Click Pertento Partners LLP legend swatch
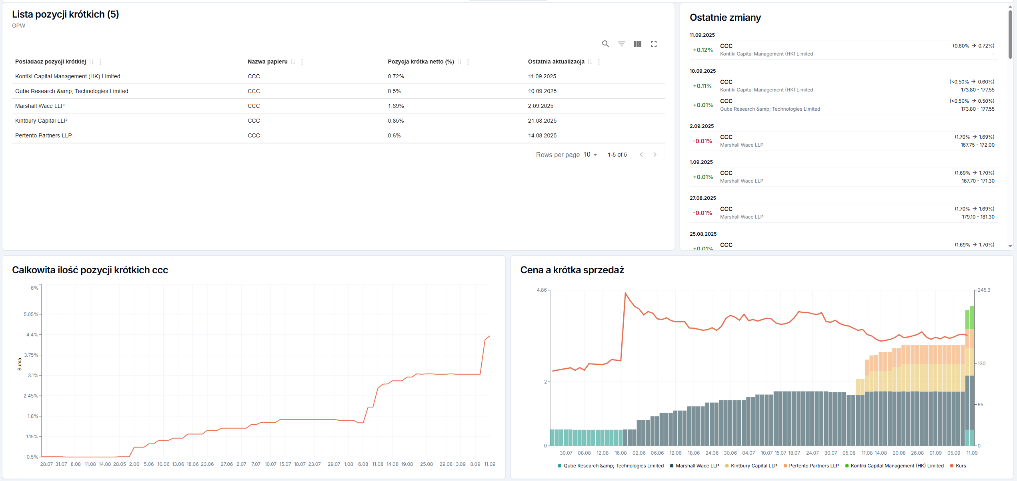Screen dimensions: 1017x481 click(x=785, y=466)
